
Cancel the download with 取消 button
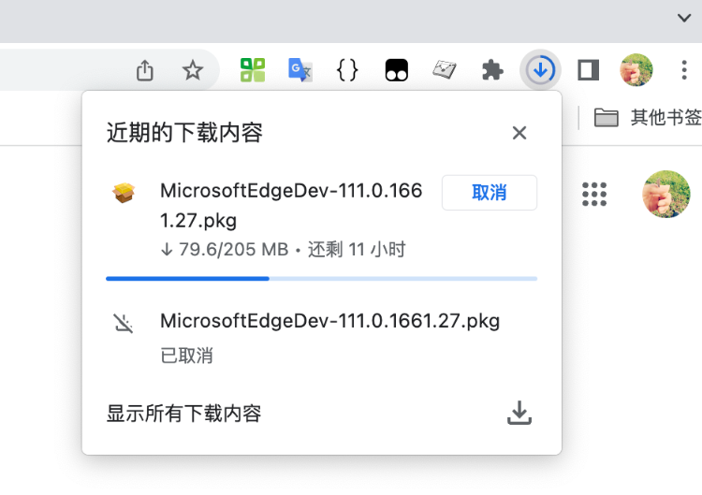tap(490, 193)
